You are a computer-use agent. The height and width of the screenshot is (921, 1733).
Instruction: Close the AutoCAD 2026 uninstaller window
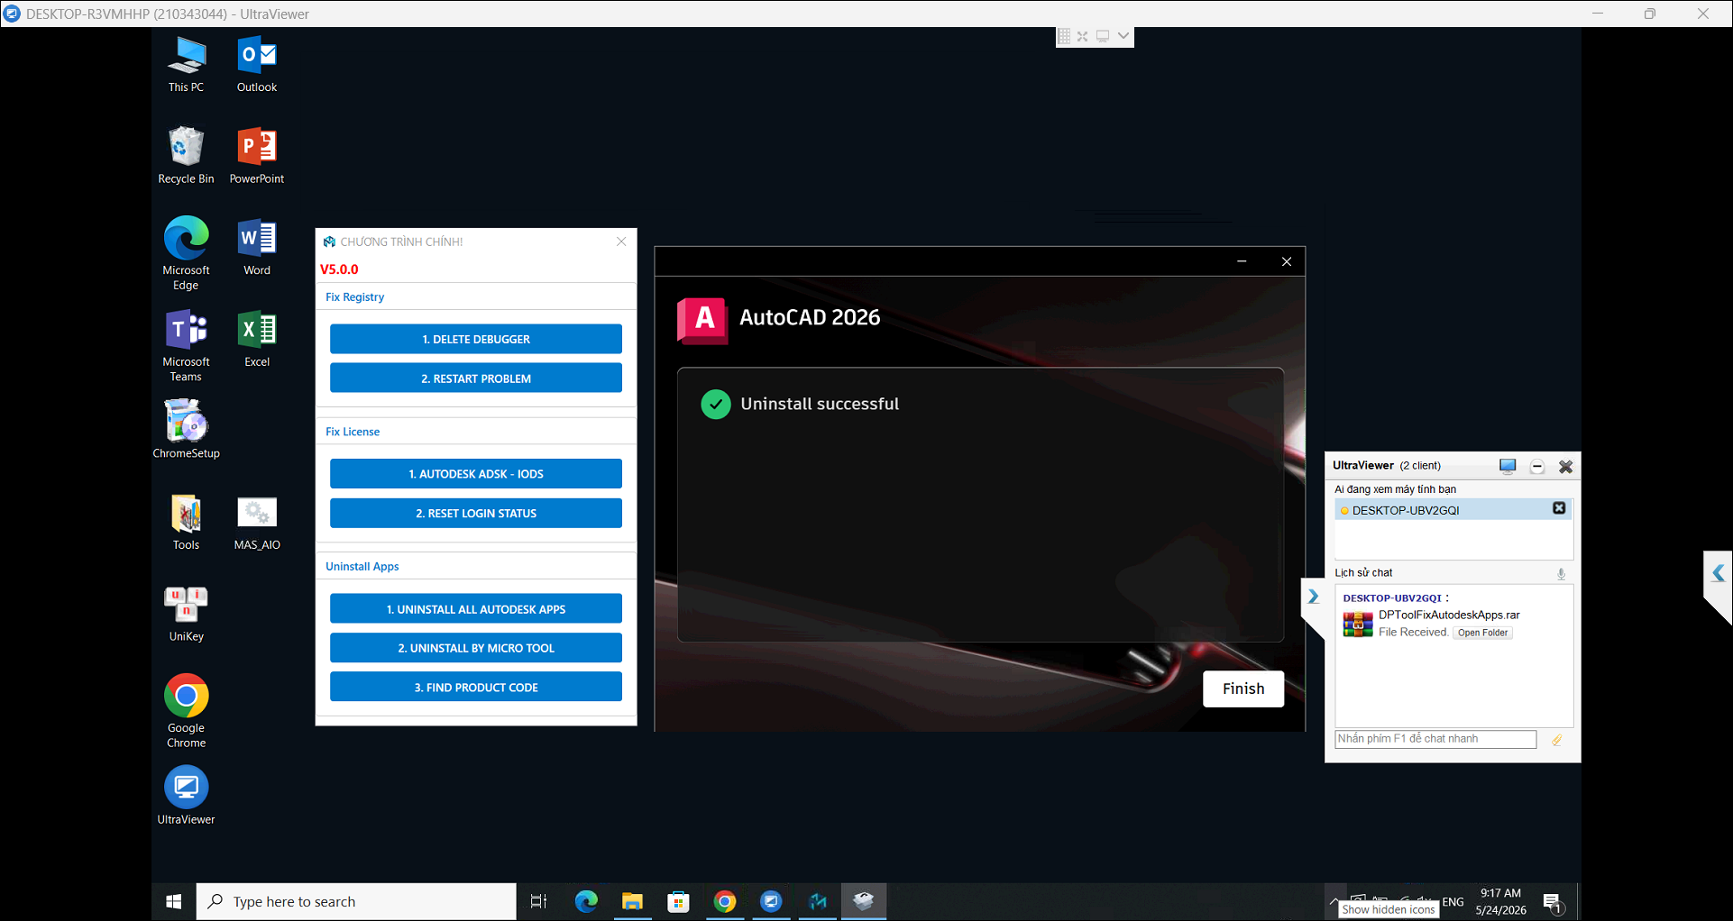tap(1287, 261)
